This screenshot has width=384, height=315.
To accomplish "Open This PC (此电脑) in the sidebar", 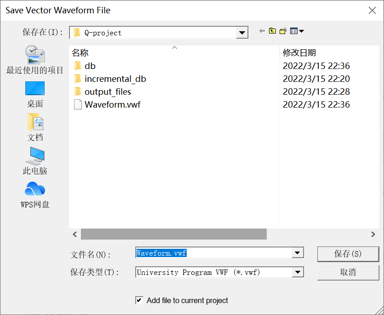I will (x=35, y=161).
